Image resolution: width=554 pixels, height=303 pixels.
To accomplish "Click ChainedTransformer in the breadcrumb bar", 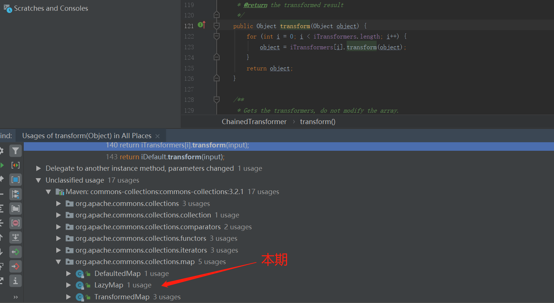I will 254,122.
